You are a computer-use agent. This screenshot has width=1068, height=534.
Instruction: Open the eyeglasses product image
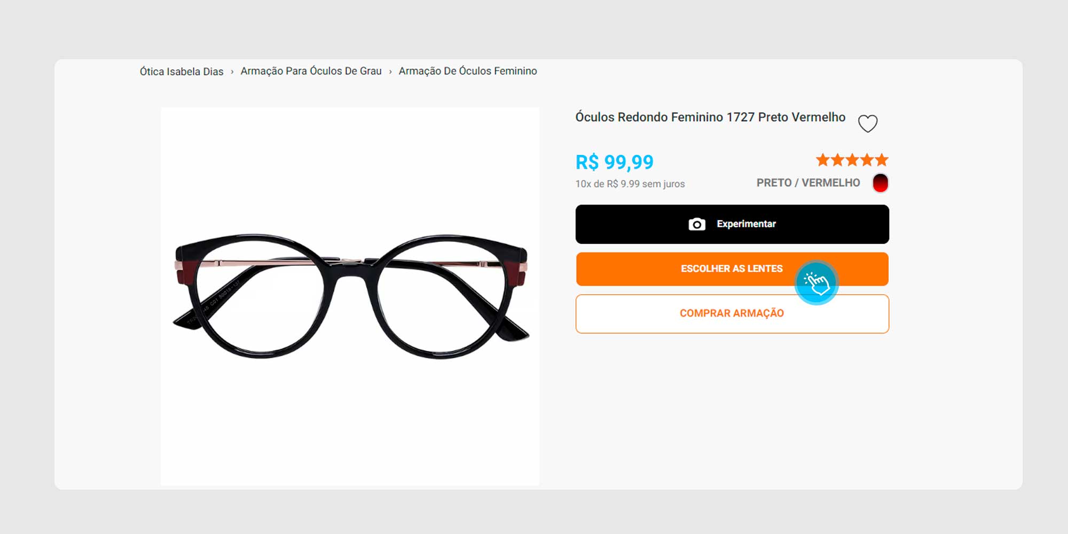tap(350, 296)
